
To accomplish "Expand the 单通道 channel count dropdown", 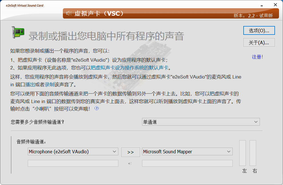I will point(201,122).
